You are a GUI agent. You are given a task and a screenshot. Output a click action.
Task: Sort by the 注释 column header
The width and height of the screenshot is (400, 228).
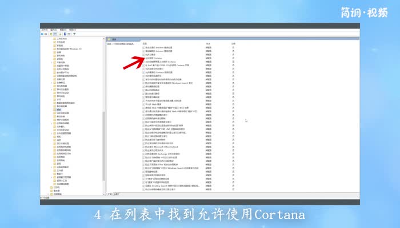(233, 44)
